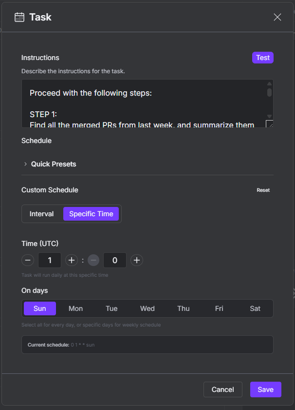
Task: Click the calendar icon in the Task title bar
Action: pos(18,17)
